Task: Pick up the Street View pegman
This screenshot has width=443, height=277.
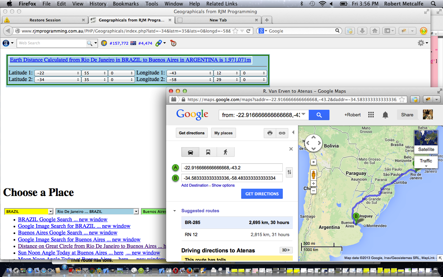Action: pos(314,175)
